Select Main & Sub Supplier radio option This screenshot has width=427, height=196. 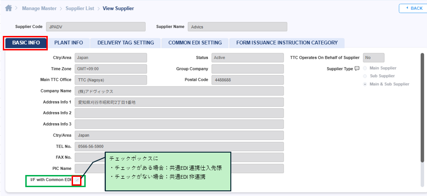pyautogui.click(x=365, y=84)
